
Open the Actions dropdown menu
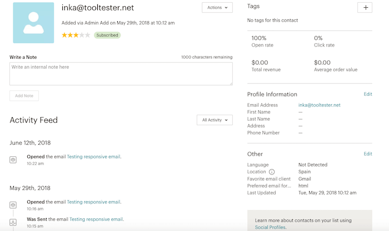click(x=217, y=8)
